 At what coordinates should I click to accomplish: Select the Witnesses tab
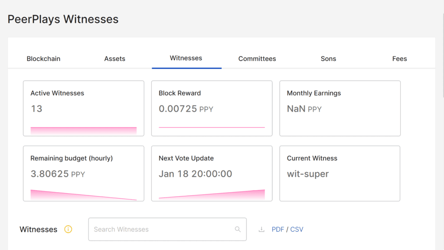click(x=186, y=58)
